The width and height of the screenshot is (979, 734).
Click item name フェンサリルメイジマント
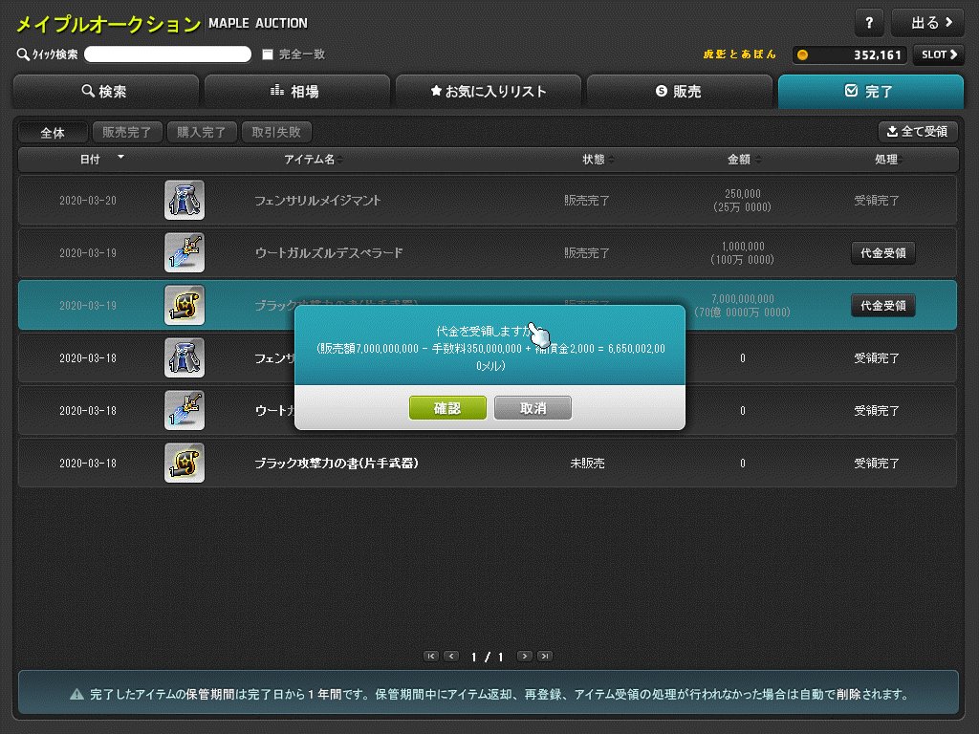point(317,201)
